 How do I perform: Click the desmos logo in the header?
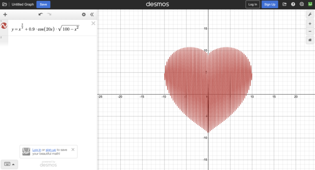157,4
